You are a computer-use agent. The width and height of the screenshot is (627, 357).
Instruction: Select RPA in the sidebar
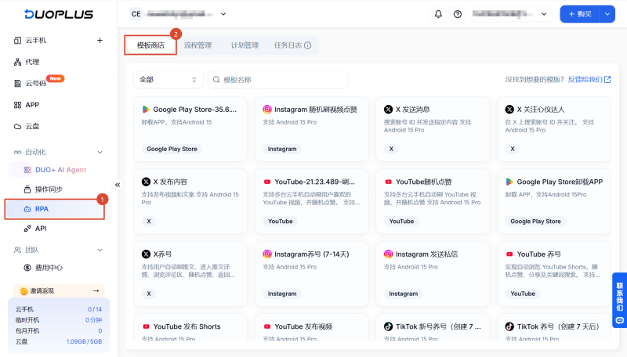[55, 209]
